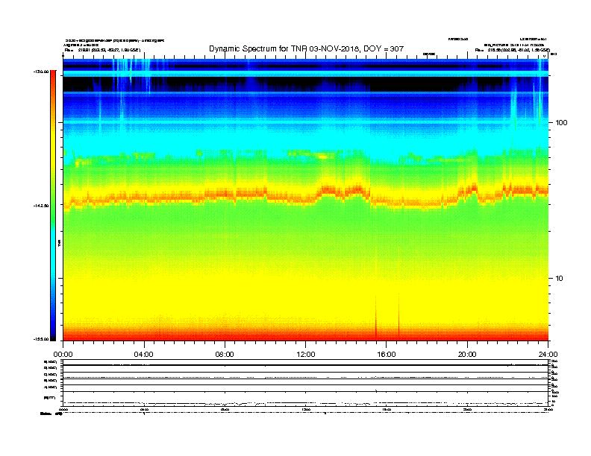Viewport: 591px width, 456px height.
Task: Click the 20:00 time axis label
Action: coord(467,355)
